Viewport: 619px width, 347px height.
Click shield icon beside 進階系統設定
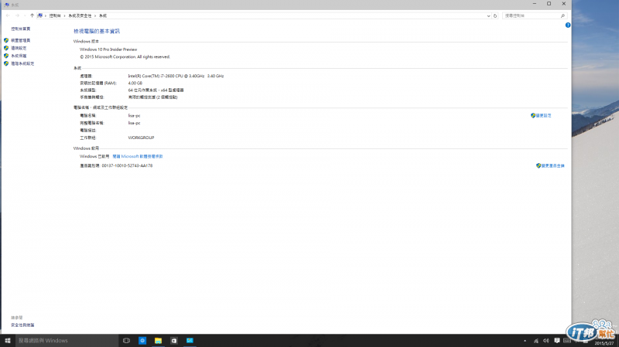coord(6,63)
